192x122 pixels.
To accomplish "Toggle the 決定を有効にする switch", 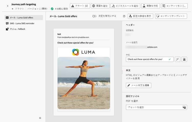I will pos(94,16).
